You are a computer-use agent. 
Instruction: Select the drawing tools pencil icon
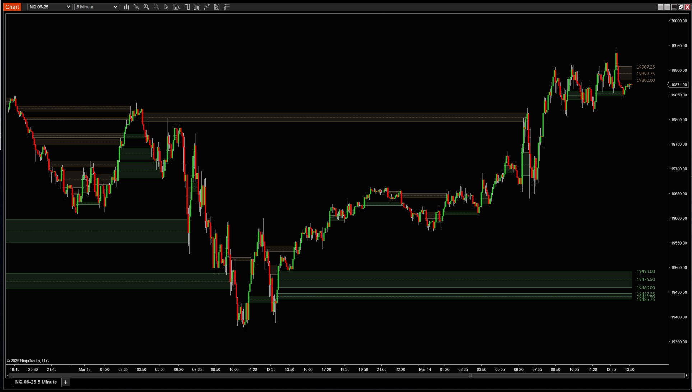[x=136, y=7]
